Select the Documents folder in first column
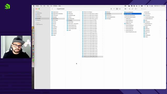The width and height of the screenshot is (167, 94). (x=58, y=19)
